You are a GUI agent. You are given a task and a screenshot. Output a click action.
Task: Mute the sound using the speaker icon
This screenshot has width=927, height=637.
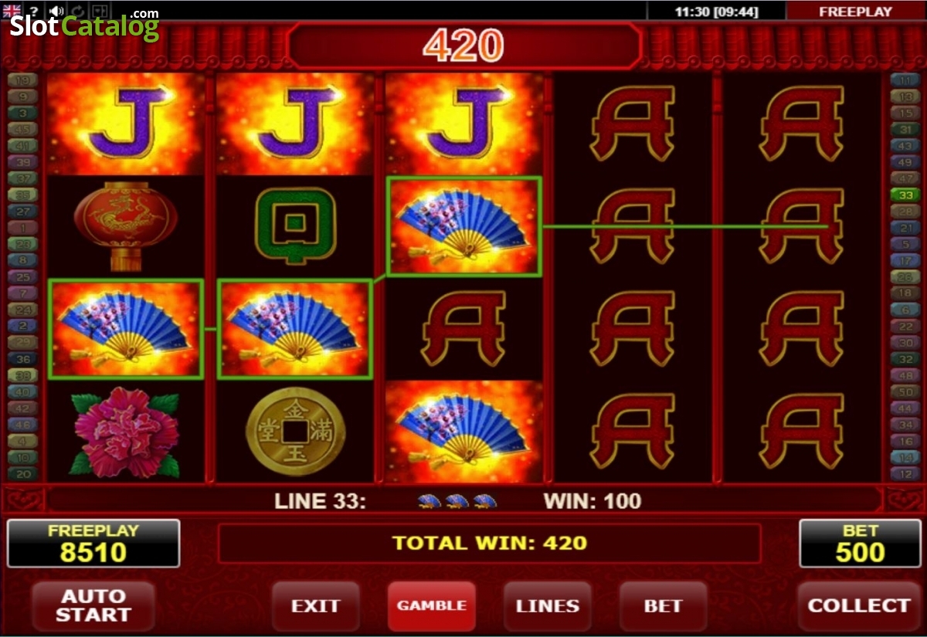56,11
